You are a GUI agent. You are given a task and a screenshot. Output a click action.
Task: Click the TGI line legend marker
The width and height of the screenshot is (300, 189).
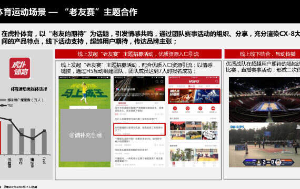click(x=3, y=106)
